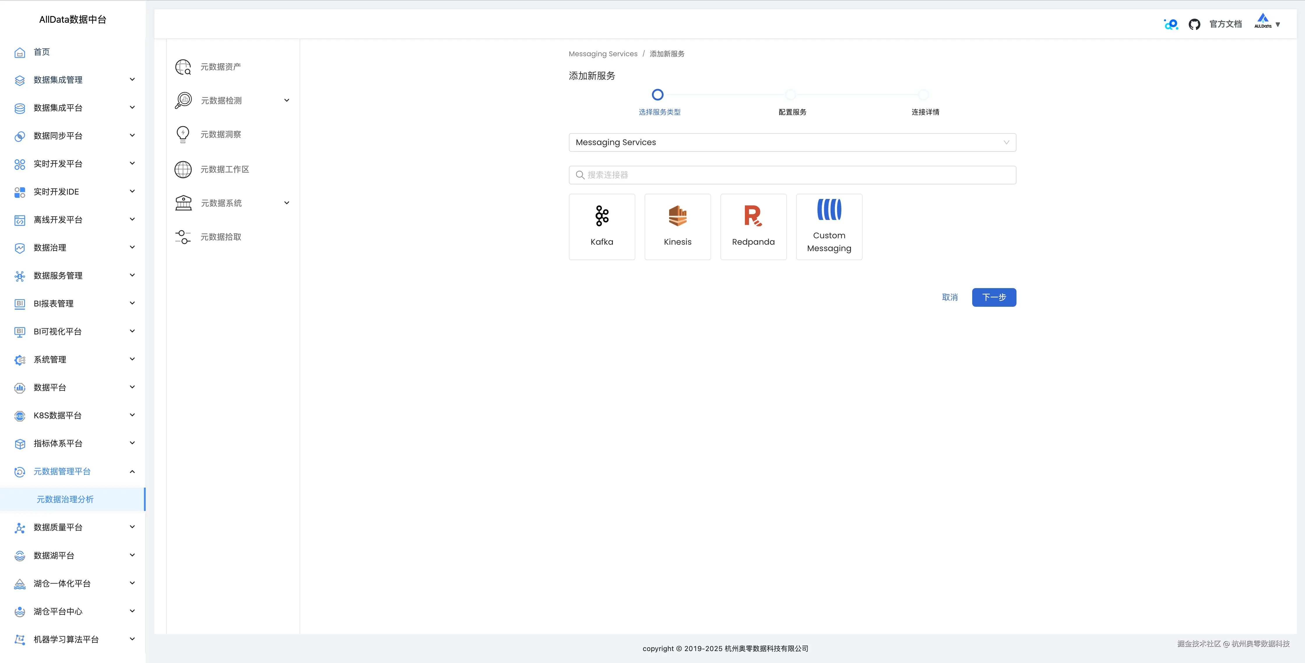Expand the 元数据检测 submenu chevron

click(287, 100)
